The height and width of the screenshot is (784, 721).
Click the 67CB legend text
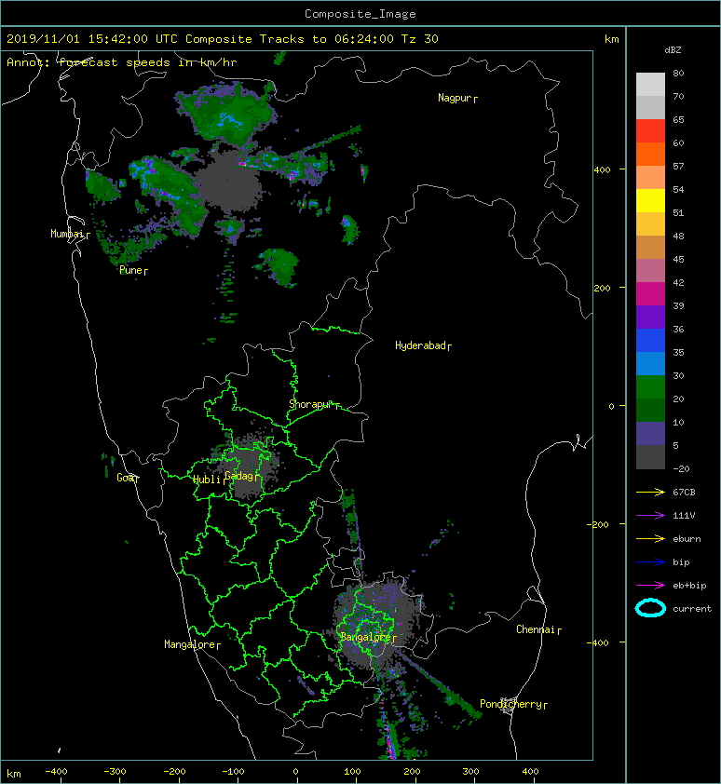684,492
